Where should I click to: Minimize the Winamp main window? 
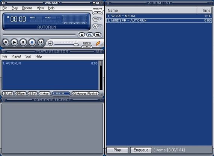pyautogui.click(x=94, y=3)
